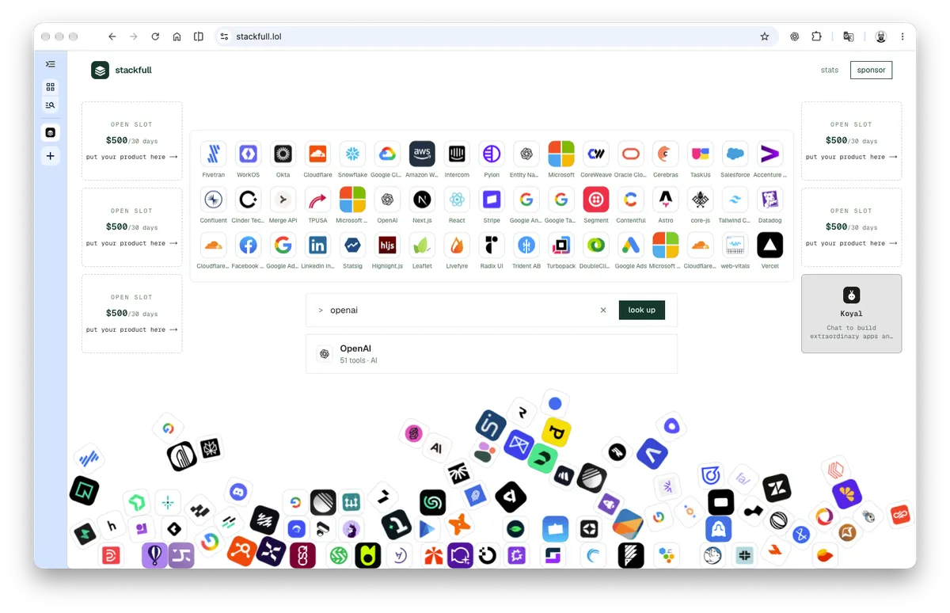Clear the openai search text
Image resolution: width=950 pixels, height=613 pixels.
tap(603, 310)
